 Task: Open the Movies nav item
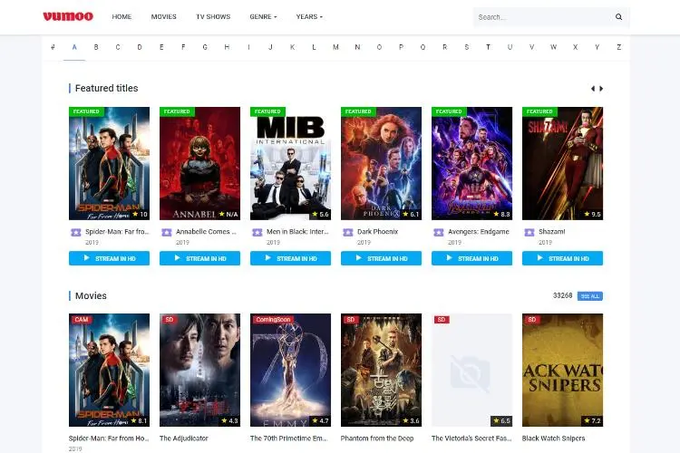(163, 17)
